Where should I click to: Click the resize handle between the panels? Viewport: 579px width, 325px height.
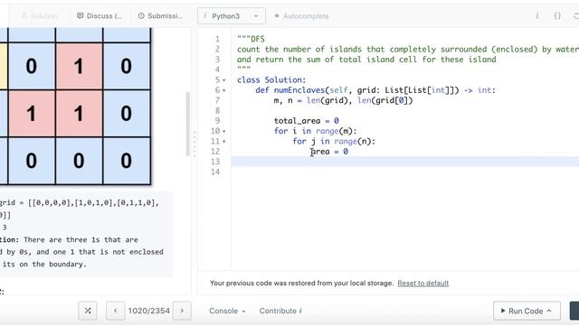(195, 144)
